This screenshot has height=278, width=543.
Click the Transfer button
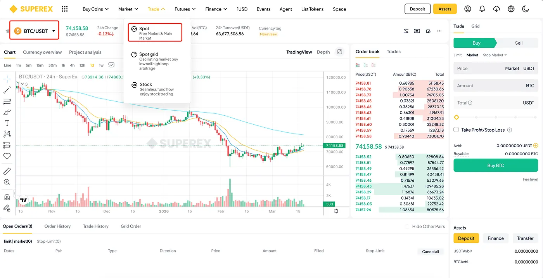[x=525, y=238]
